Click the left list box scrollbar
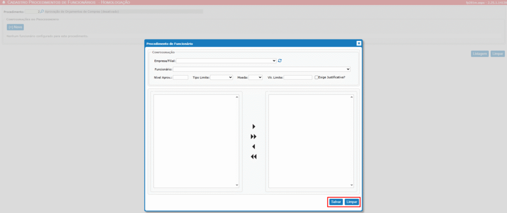The width and height of the screenshot is (507, 213). point(237,141)
